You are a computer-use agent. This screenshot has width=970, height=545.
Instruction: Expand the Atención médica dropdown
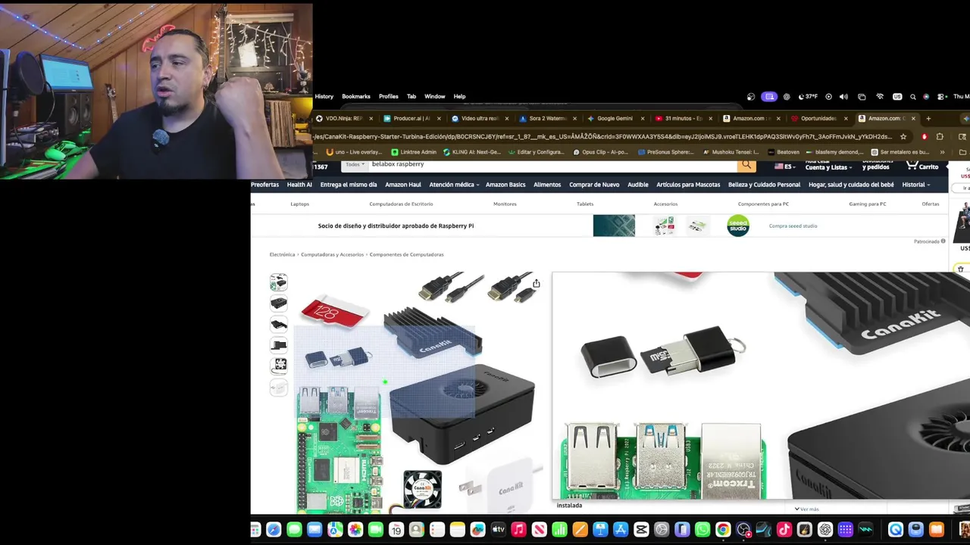coord(454,185)
